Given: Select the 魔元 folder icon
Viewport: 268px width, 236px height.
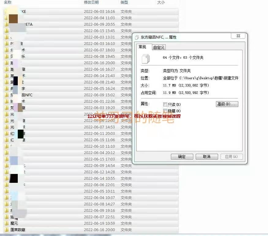Looking at the screenshot, I should pos(7,223).
